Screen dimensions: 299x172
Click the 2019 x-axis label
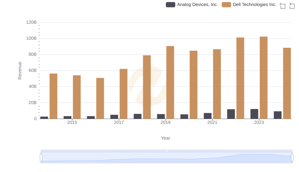pyautogui.click(x=166, y=122)
